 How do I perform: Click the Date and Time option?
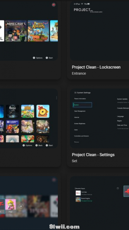pos(122,125)
